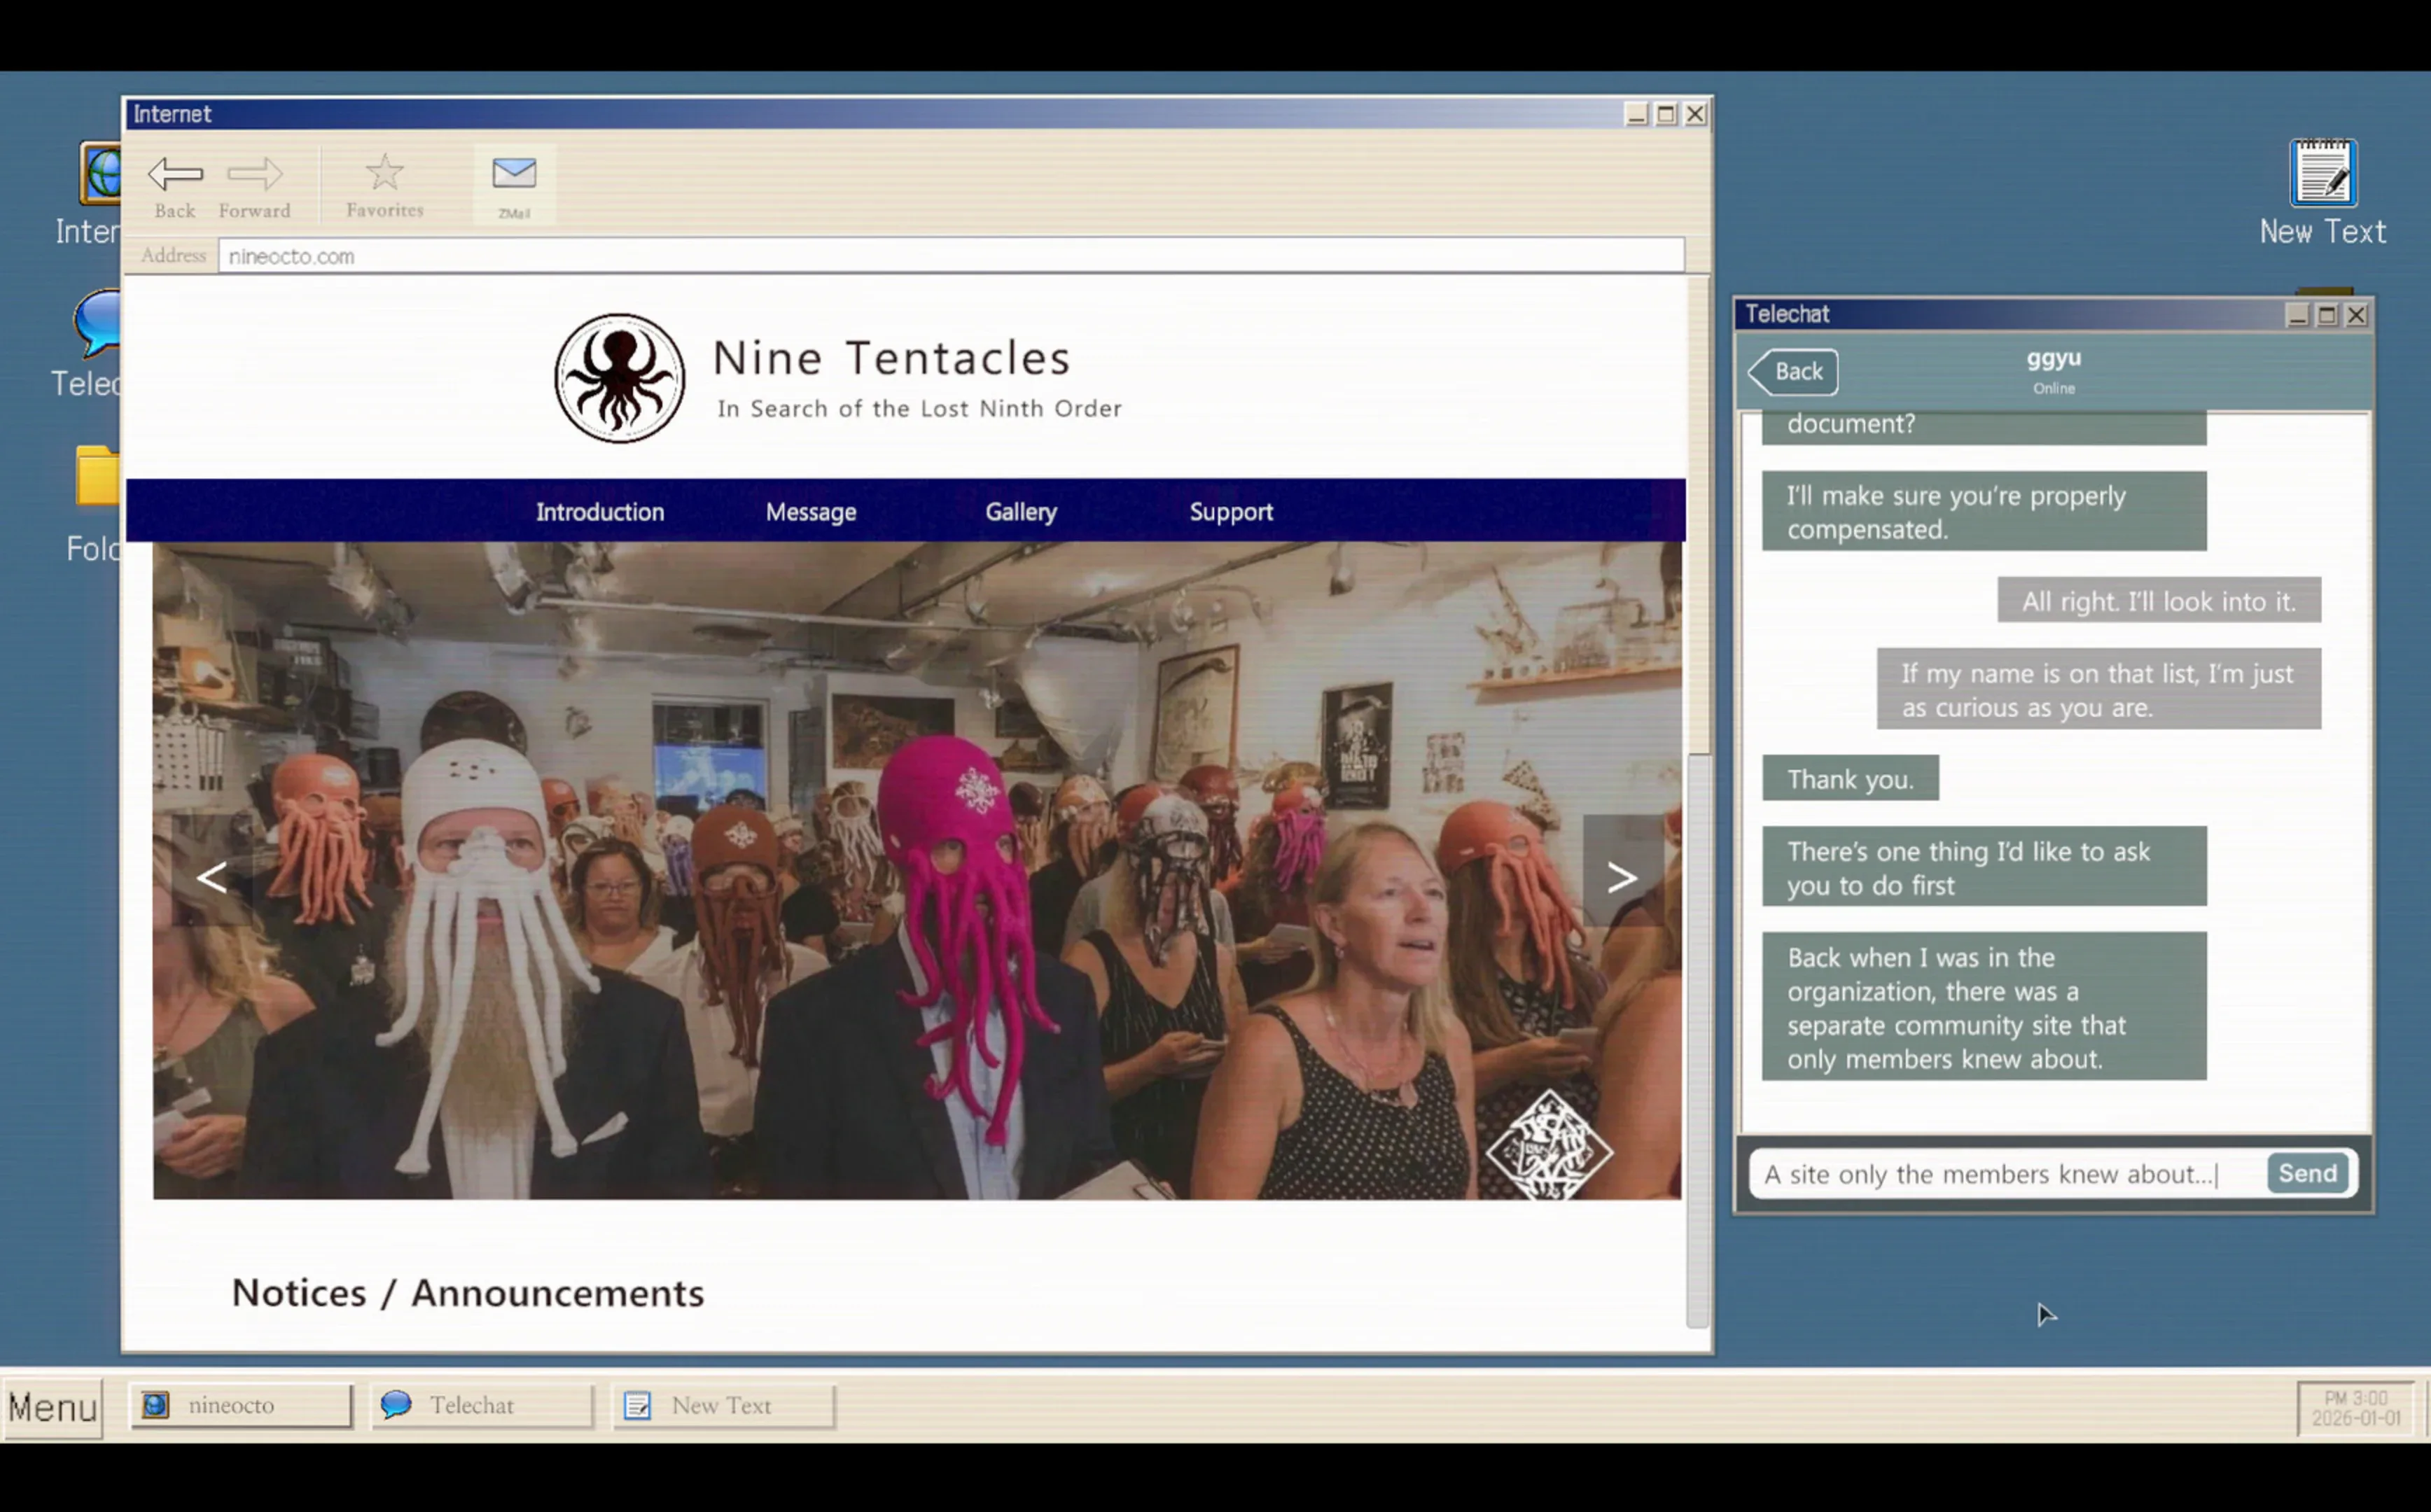The image size is (2431, 1512).
Task: Show previous gallery image with left arrow
Action: pos(212,877)
